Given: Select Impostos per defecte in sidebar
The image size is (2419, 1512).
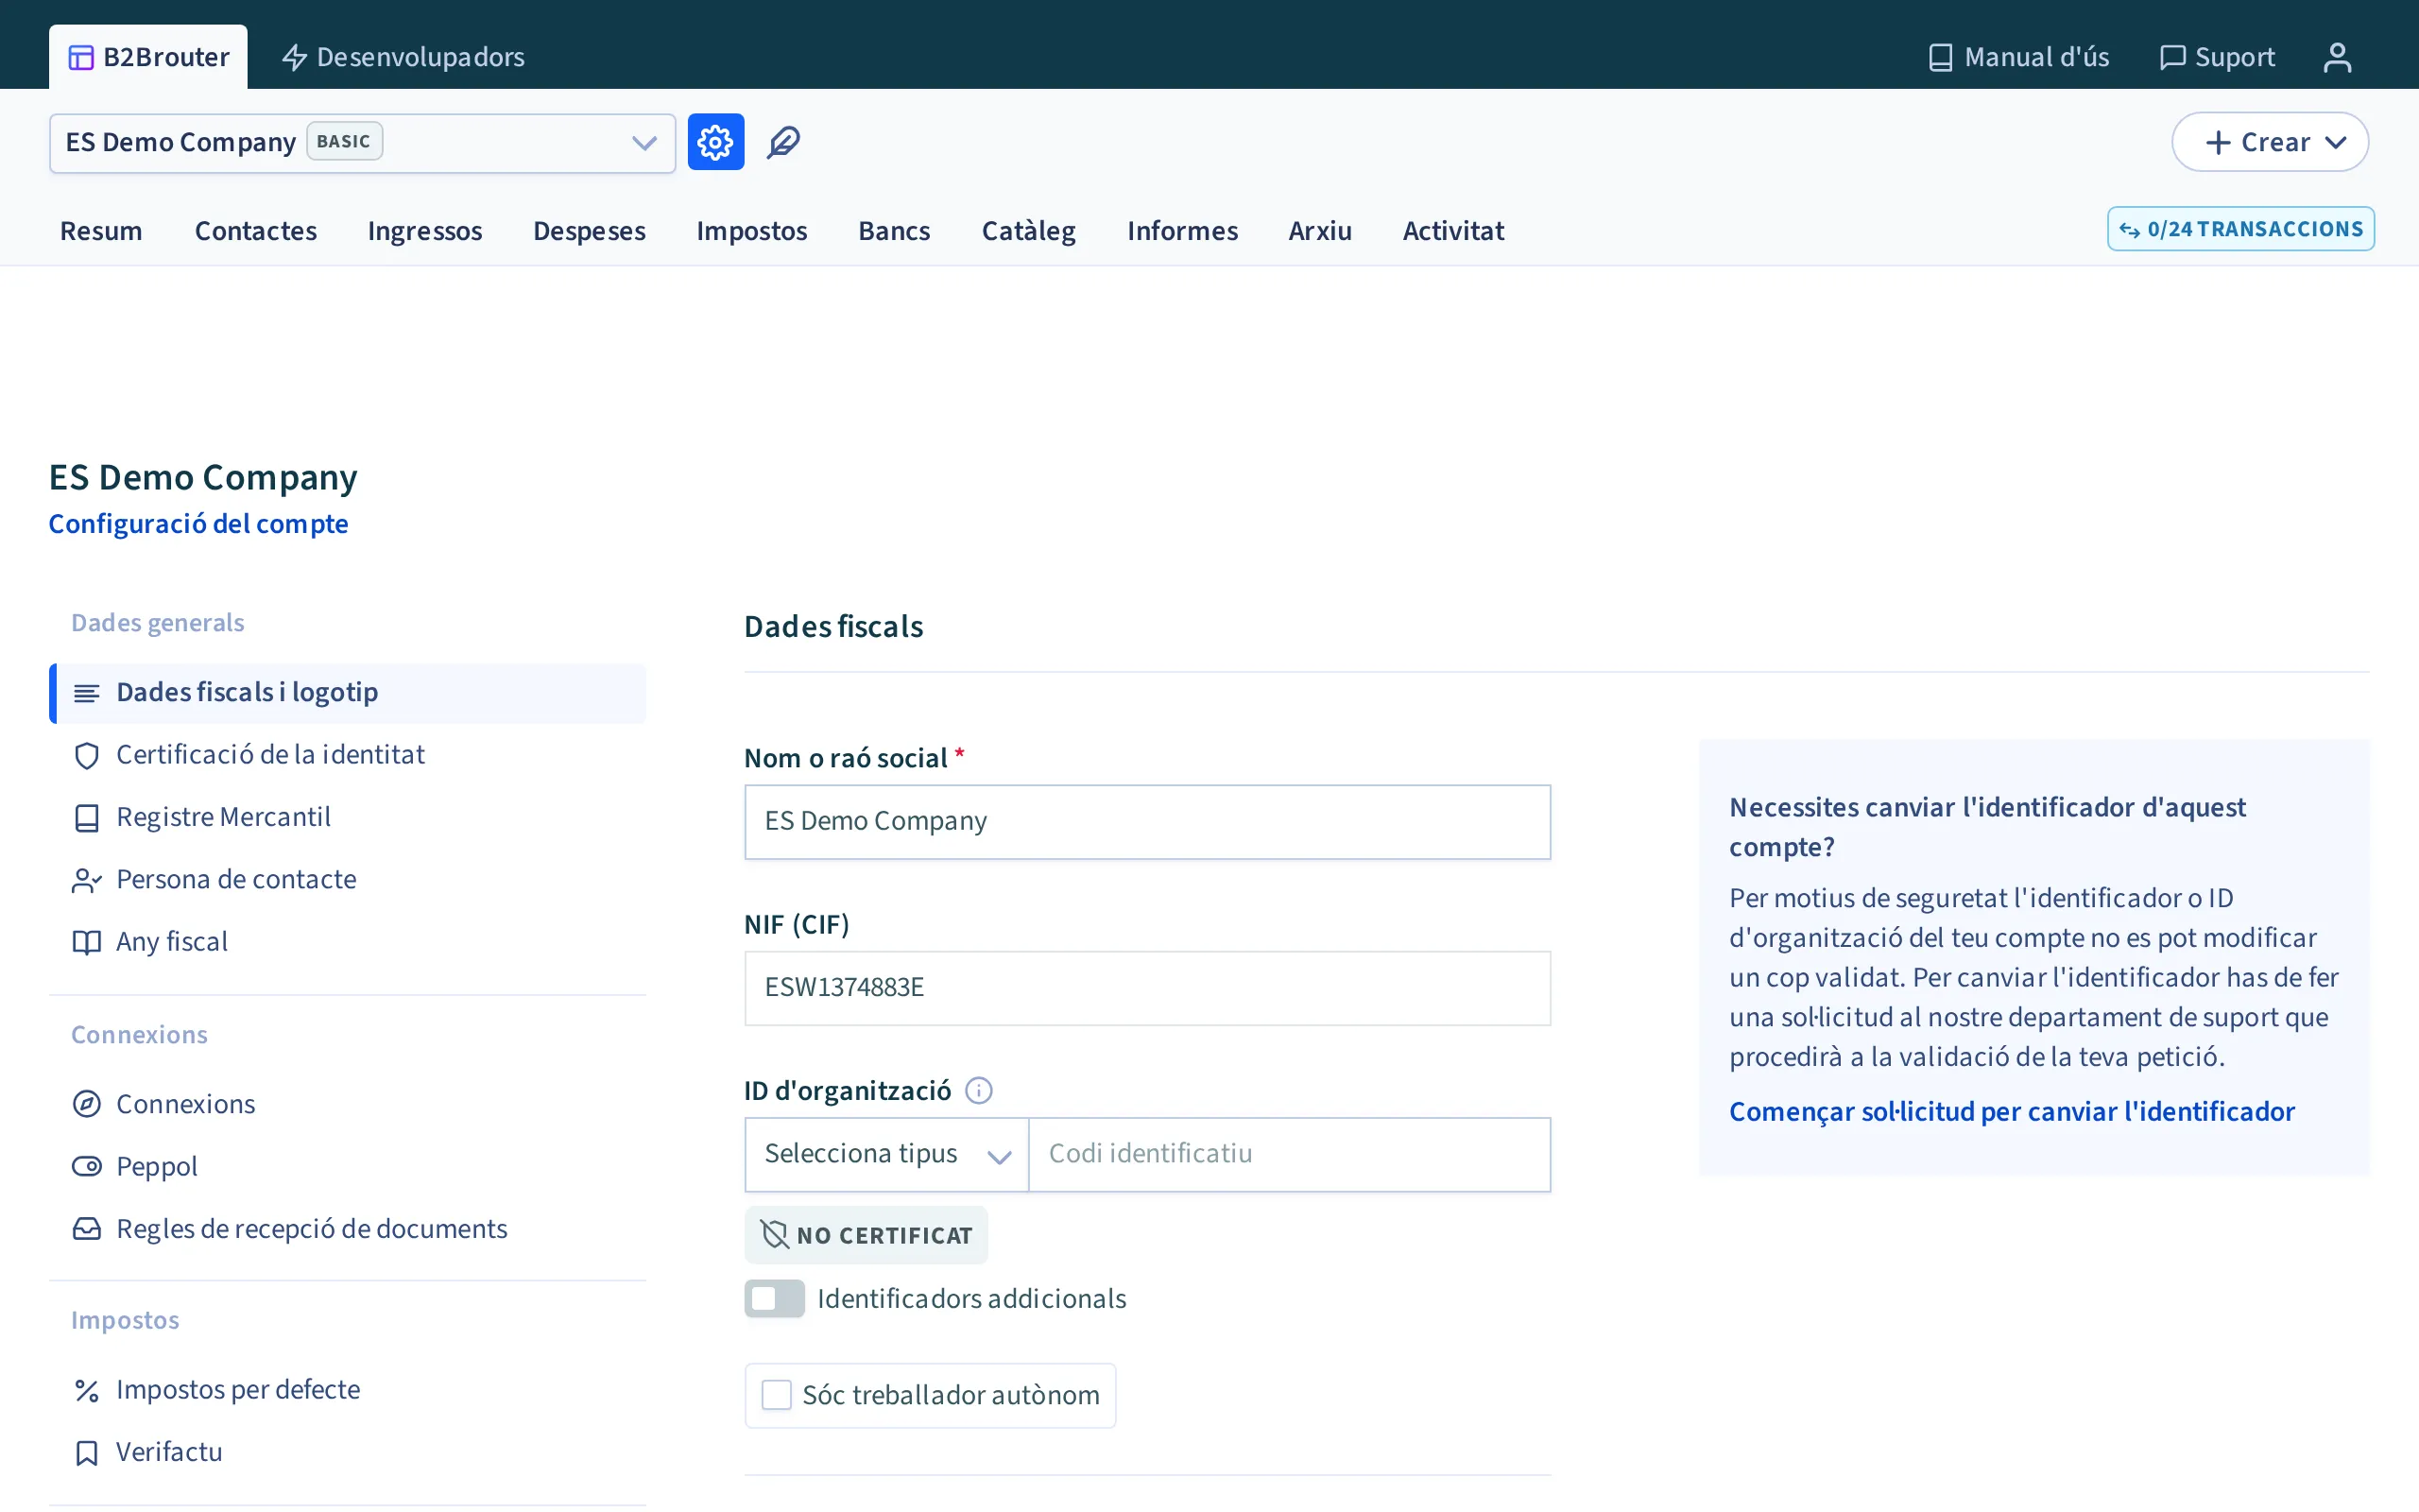Looking at the screenshot, I should 348,1390.
